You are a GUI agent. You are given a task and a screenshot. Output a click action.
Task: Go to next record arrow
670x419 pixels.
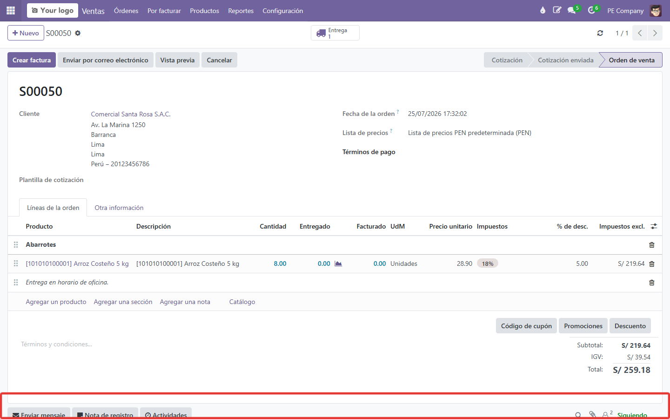[x=655, y=33]
